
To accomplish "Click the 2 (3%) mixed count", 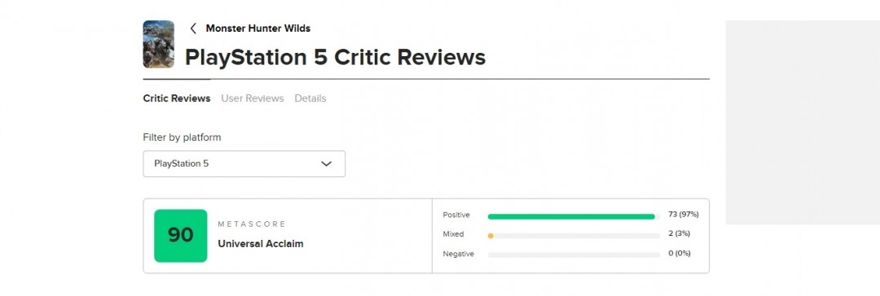I will (679, 233).
